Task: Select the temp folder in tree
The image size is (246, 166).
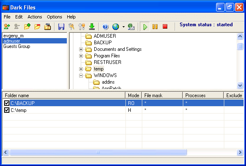Action: point(98,69)
